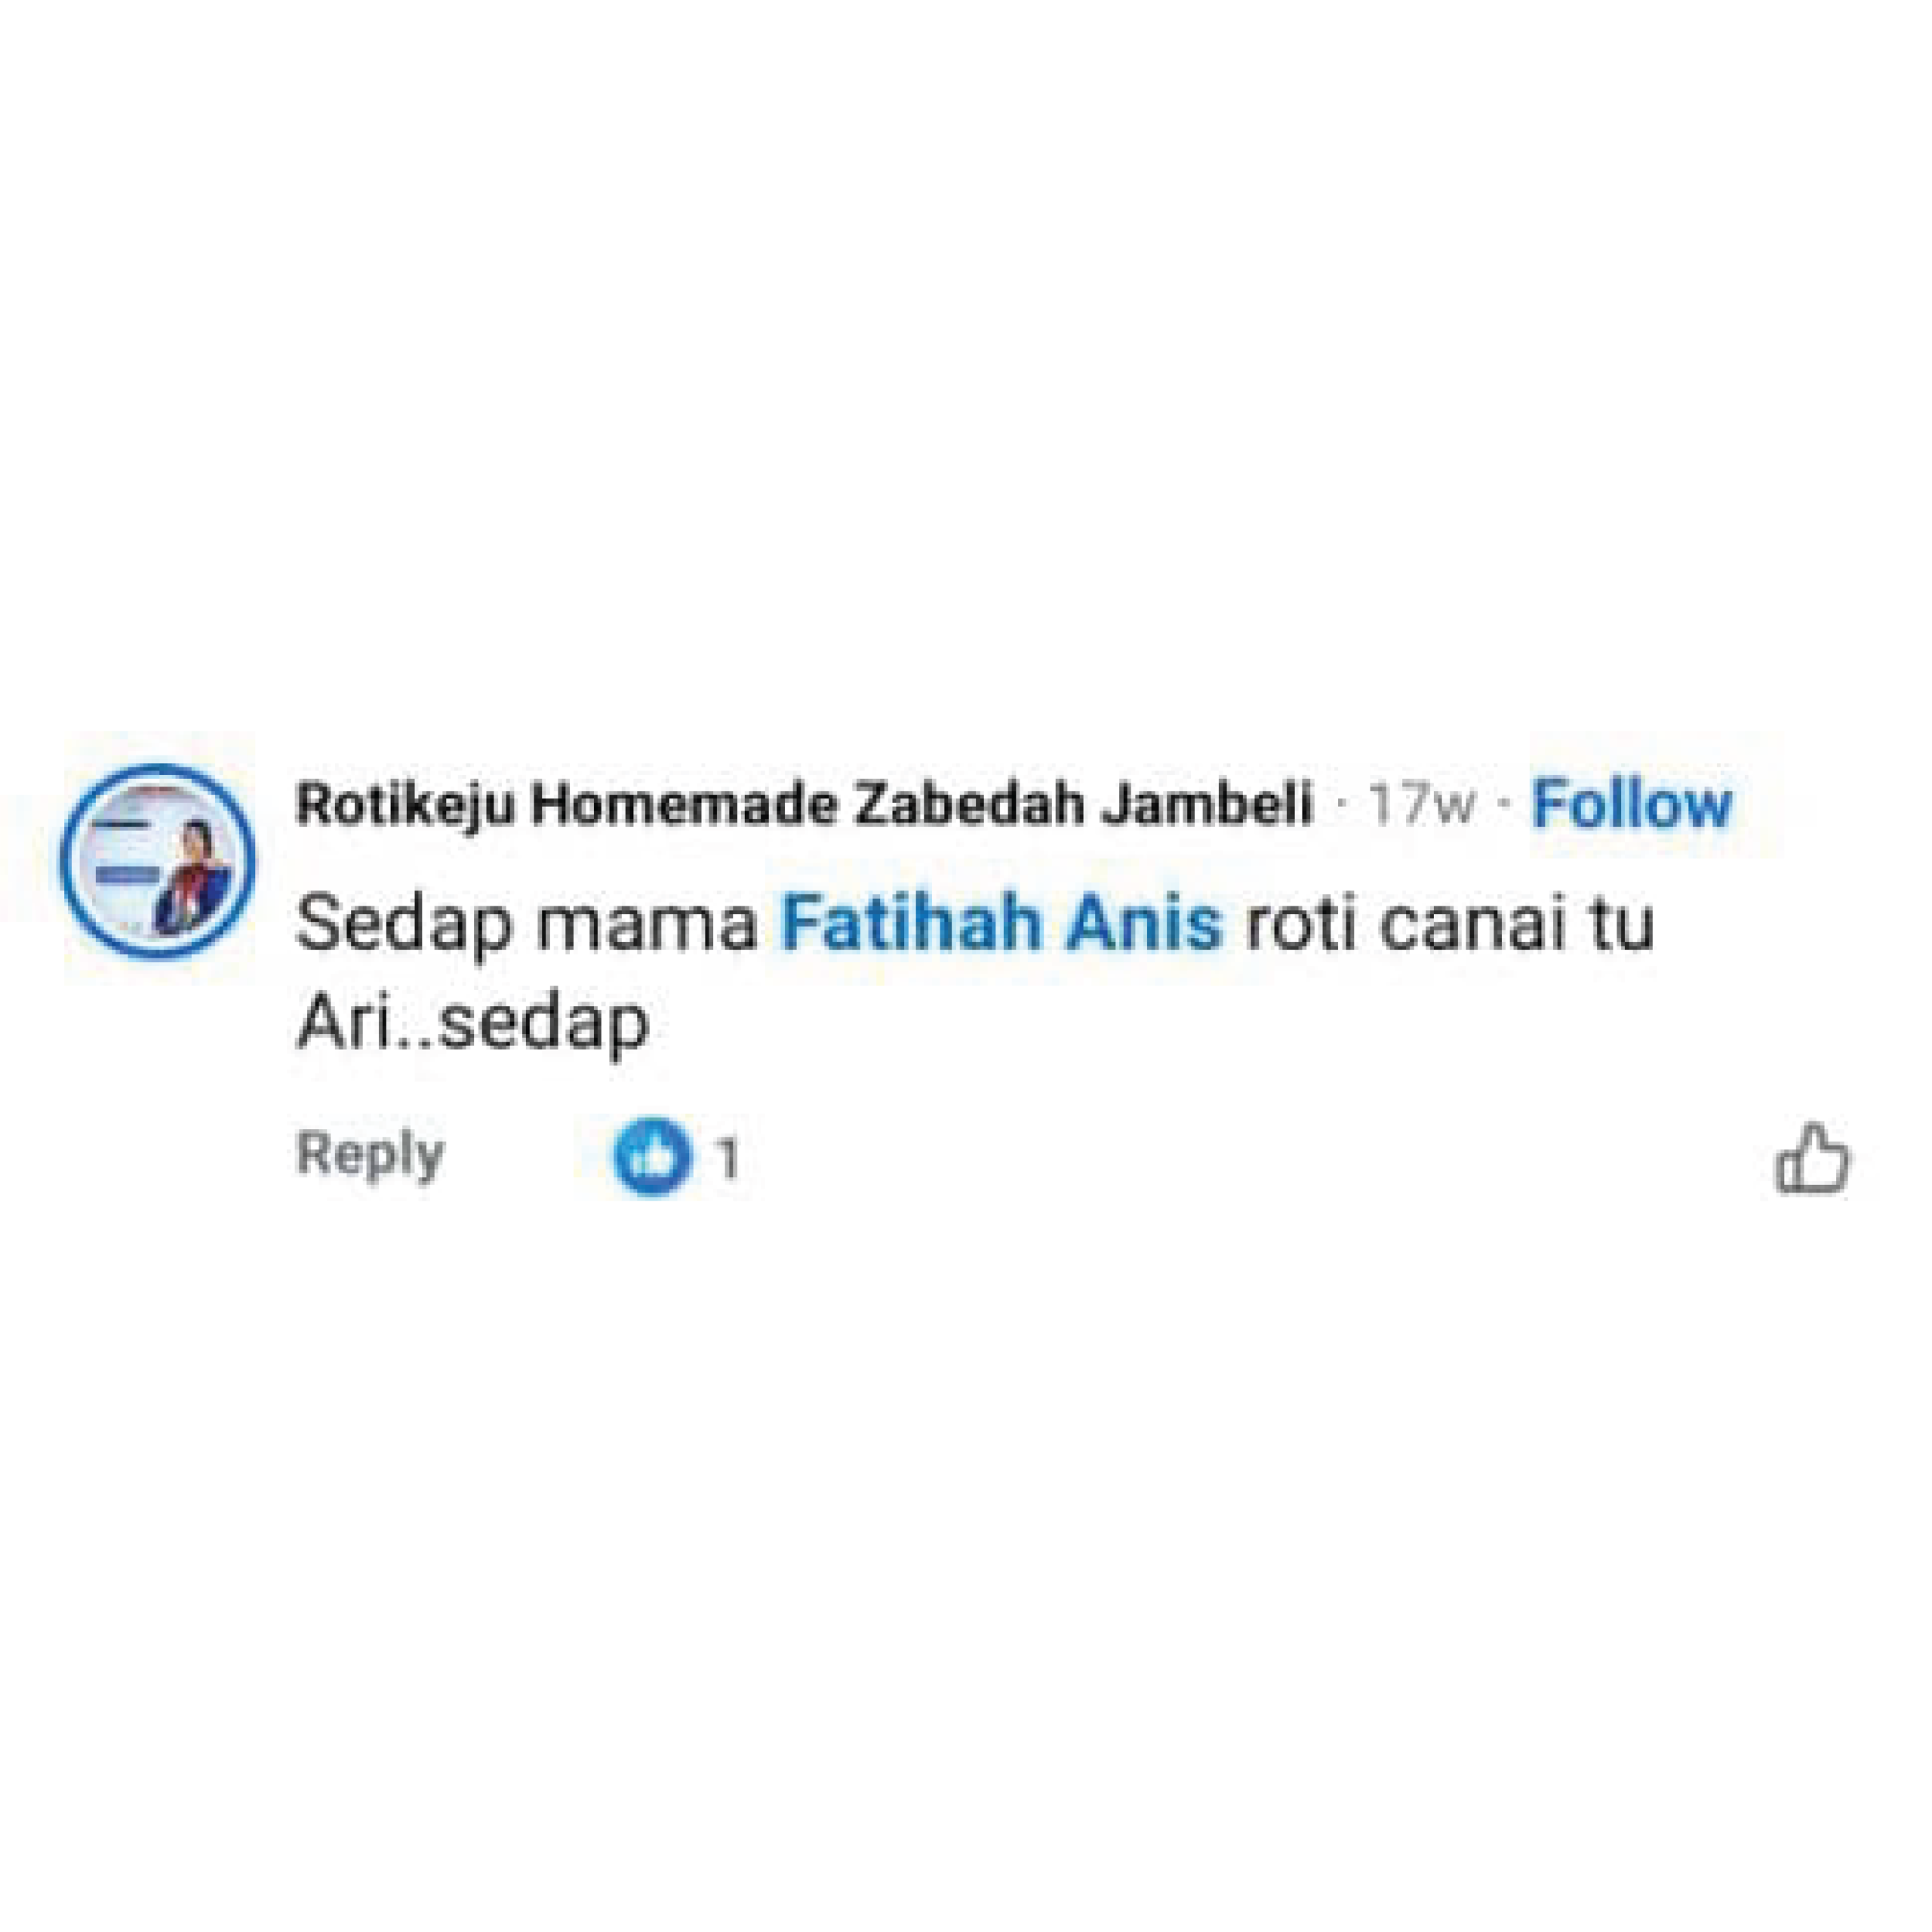Follow Rotikeju Homemade Zabedah Jambeli

tap(1632, 804)
